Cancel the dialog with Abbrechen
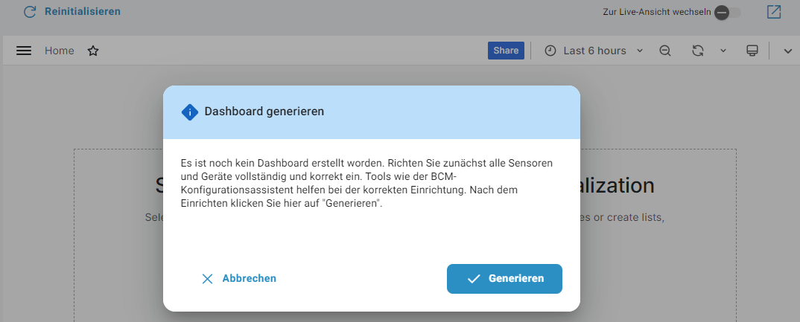 click(x=239, y=278)
